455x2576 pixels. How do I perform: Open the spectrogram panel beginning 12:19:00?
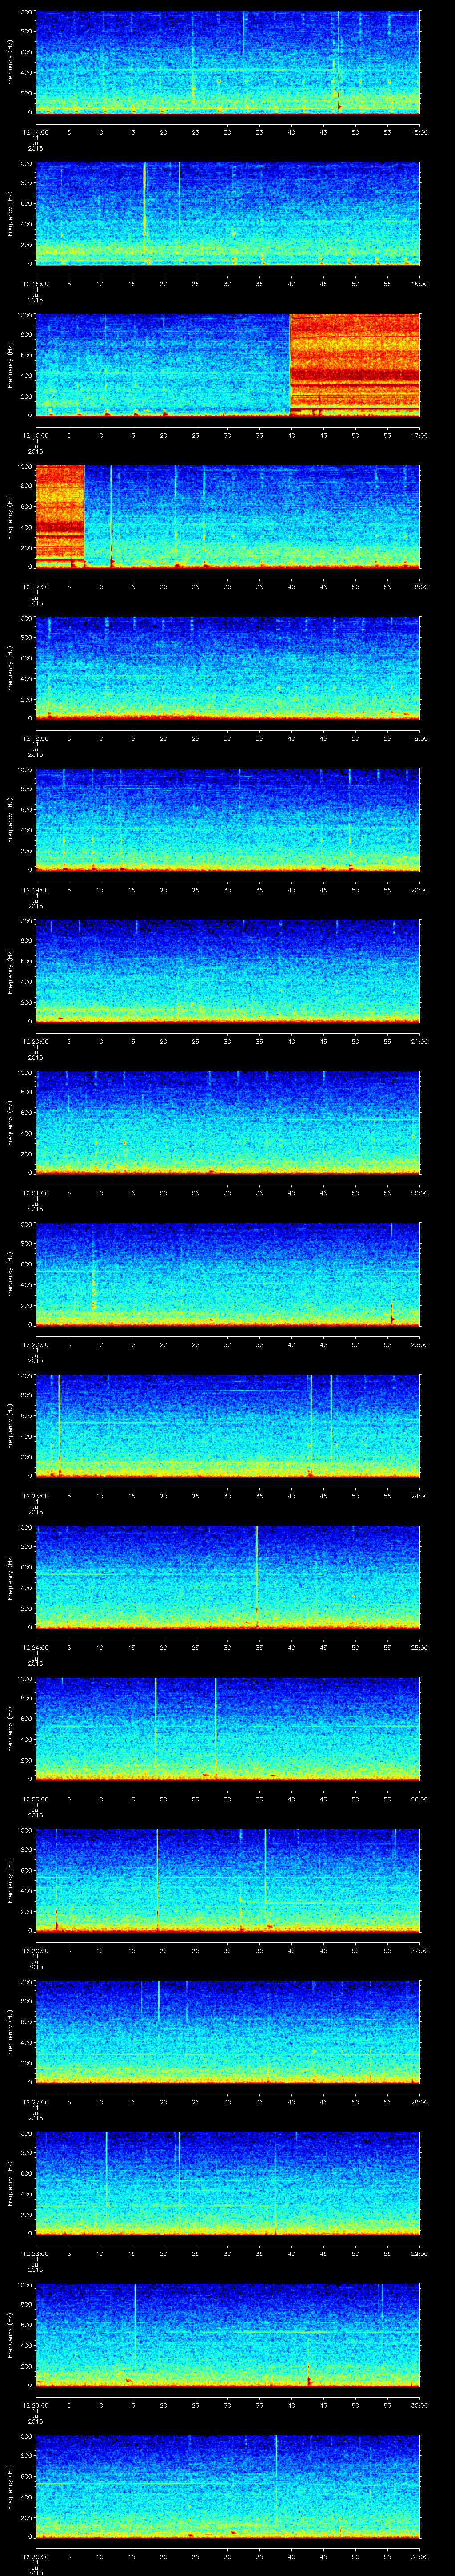(x=227, y=819)
